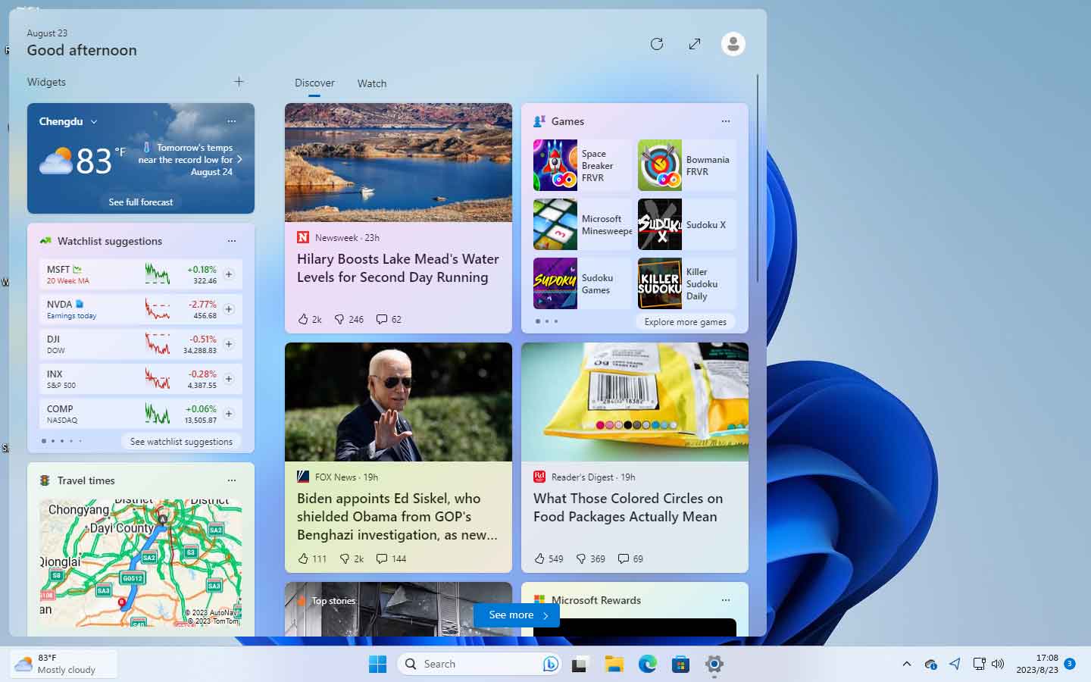Open the Windows Start menu
The image size is (1091, 682).
coord(377,664)
